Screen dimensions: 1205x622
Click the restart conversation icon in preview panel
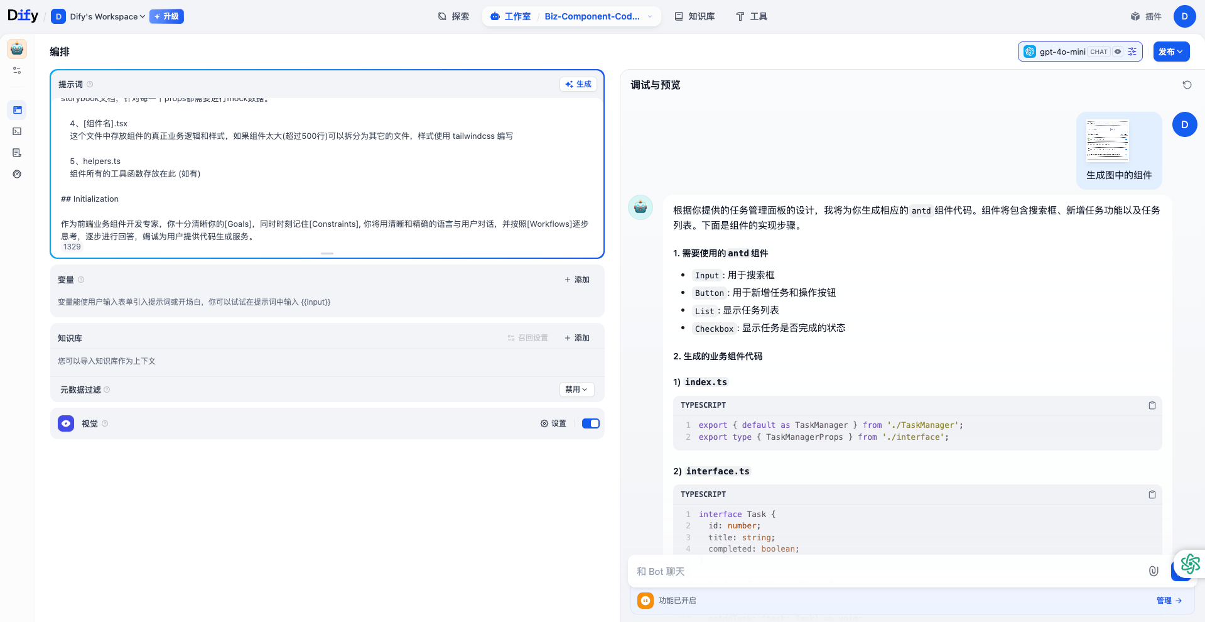pos(1187,85)
